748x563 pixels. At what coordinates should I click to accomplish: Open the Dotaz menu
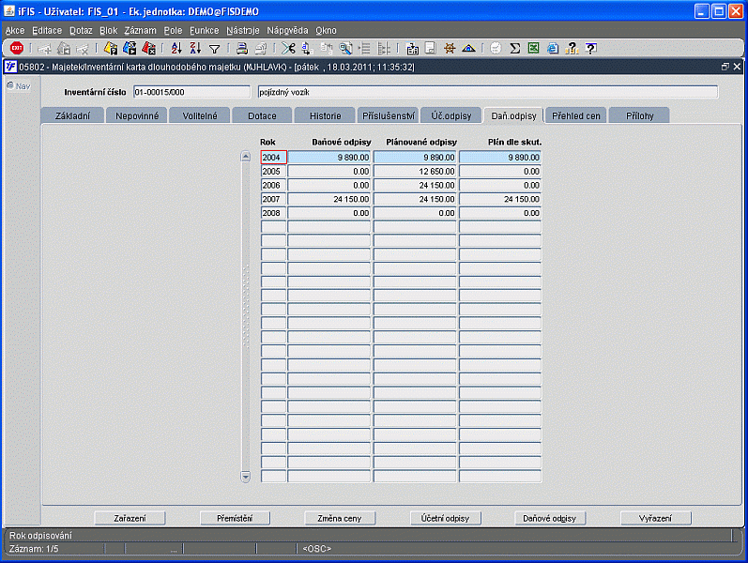[81, 31]
